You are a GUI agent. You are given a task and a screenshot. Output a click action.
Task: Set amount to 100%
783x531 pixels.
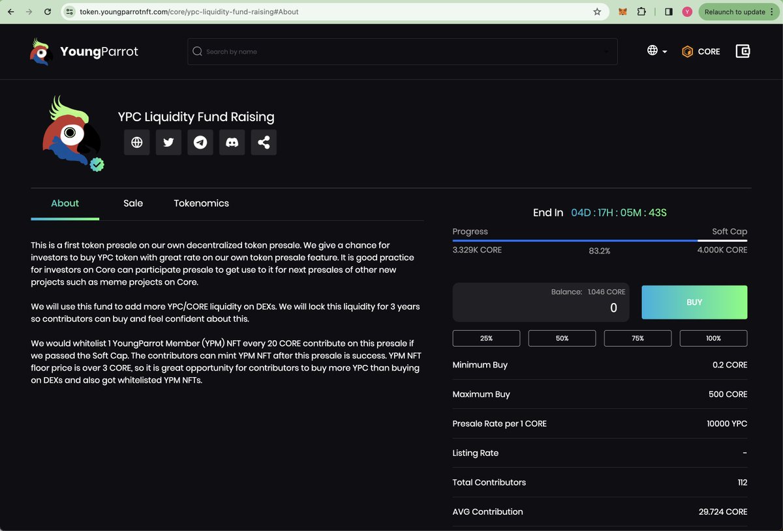(713, 338)
